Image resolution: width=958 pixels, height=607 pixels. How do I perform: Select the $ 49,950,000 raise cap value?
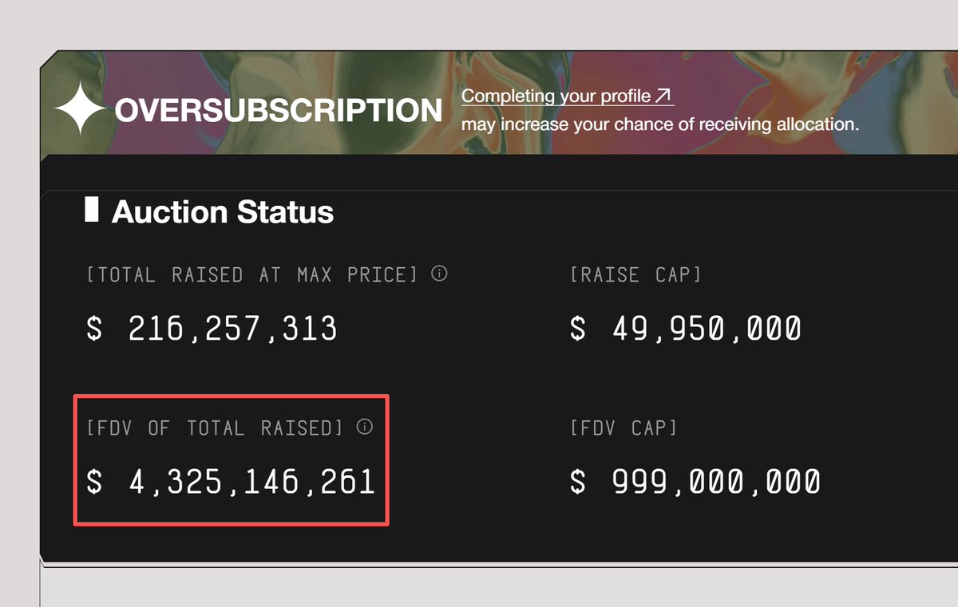coord(685,329)
